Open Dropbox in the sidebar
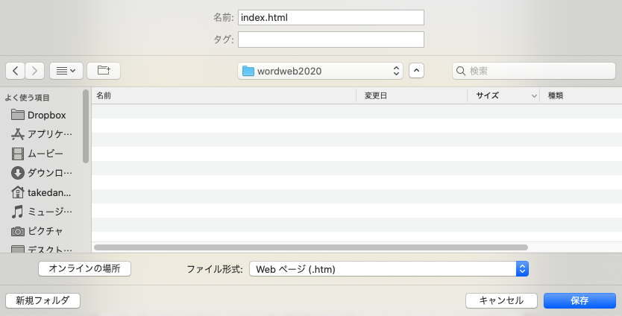 pos(46,115)
